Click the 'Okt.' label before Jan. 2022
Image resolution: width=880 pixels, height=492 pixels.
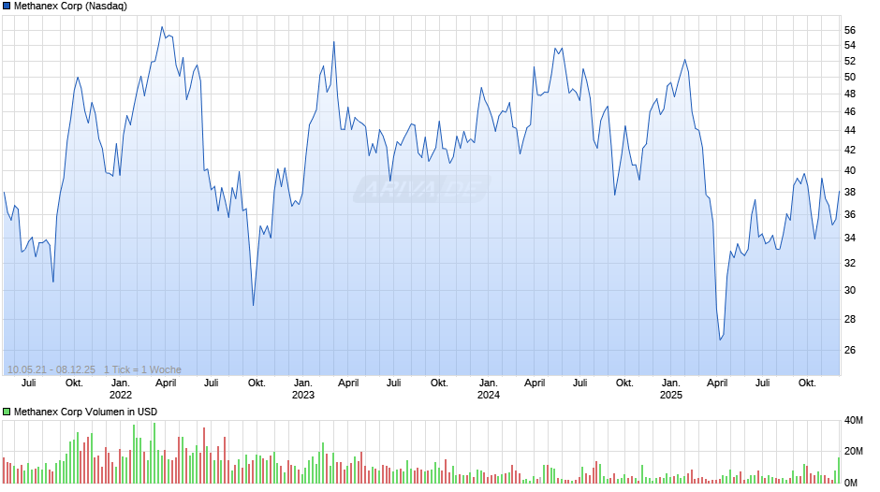point(74,383)
